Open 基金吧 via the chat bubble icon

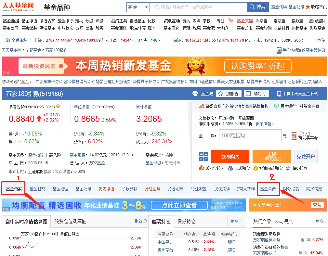[x=195, y=94]
